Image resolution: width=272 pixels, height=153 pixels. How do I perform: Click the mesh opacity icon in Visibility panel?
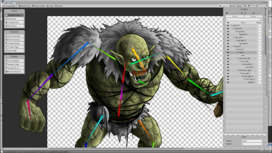click(x=245, y=13)
